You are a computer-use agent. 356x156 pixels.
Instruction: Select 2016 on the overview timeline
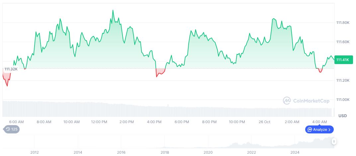[121, 152]
